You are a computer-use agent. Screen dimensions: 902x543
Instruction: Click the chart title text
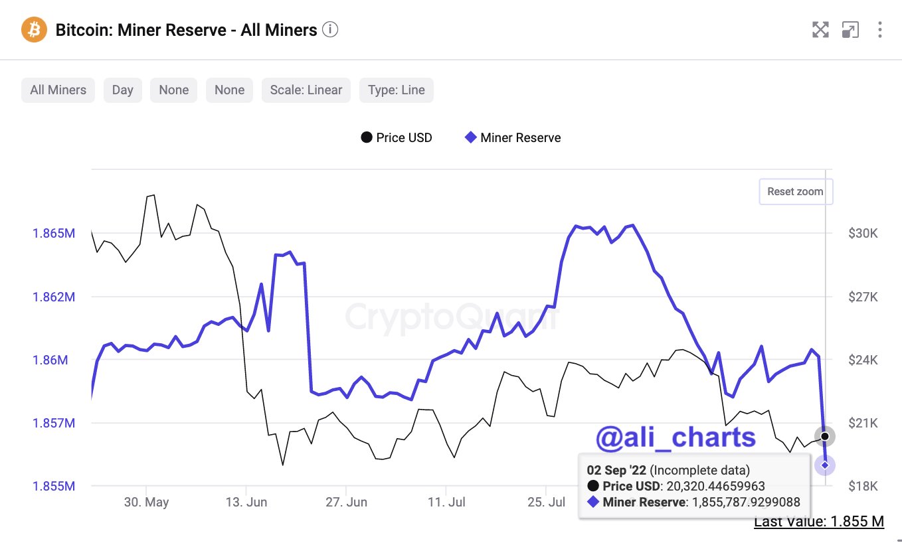click(186, 31)
